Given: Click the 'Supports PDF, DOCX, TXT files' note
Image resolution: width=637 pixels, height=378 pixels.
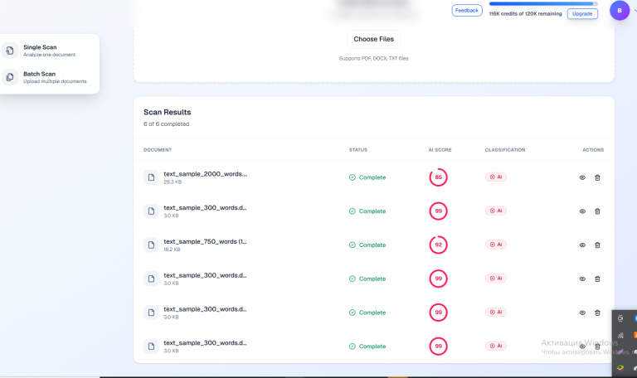Looking at the screenshot, I should click(374, 59).
